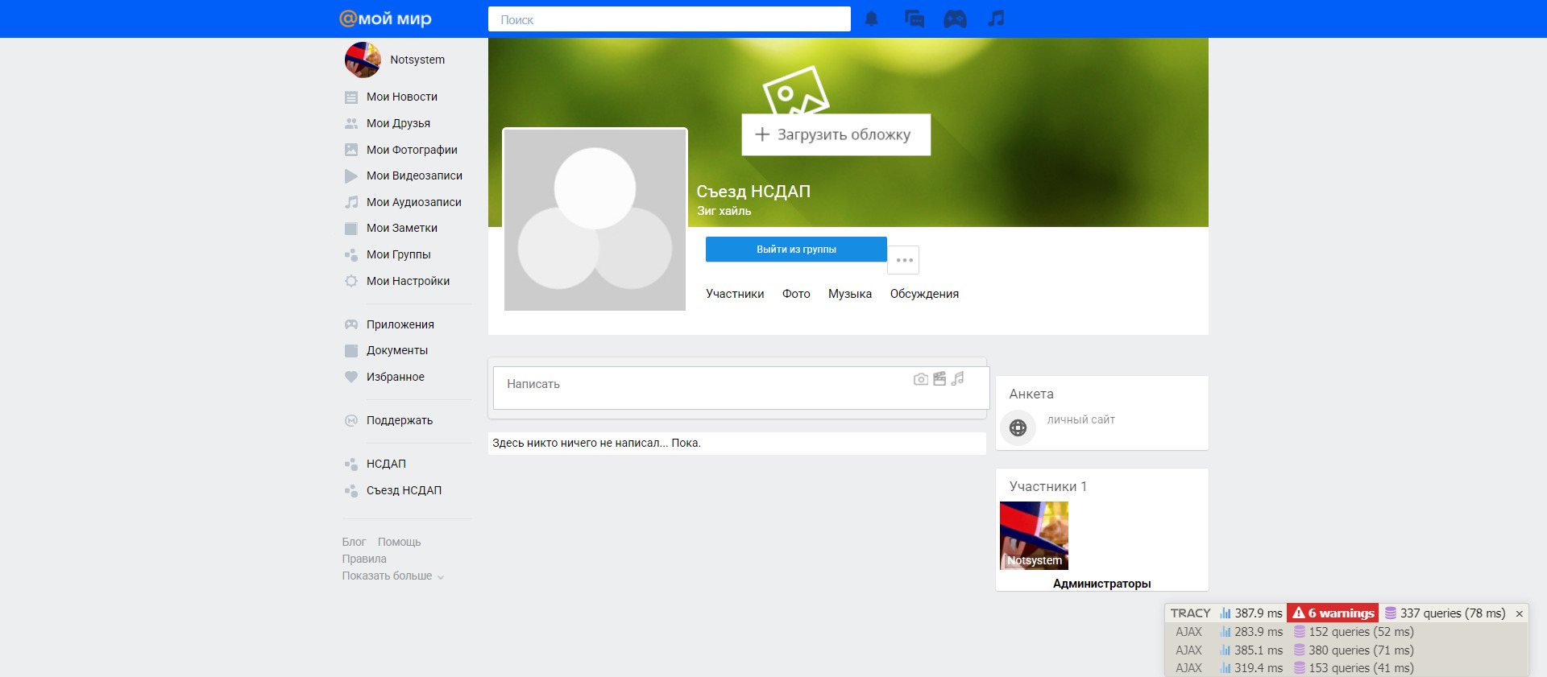Screen dimensions: 1547x677
Task: Click the Приложения gamepad icon
Action: [x=351, y=324]
